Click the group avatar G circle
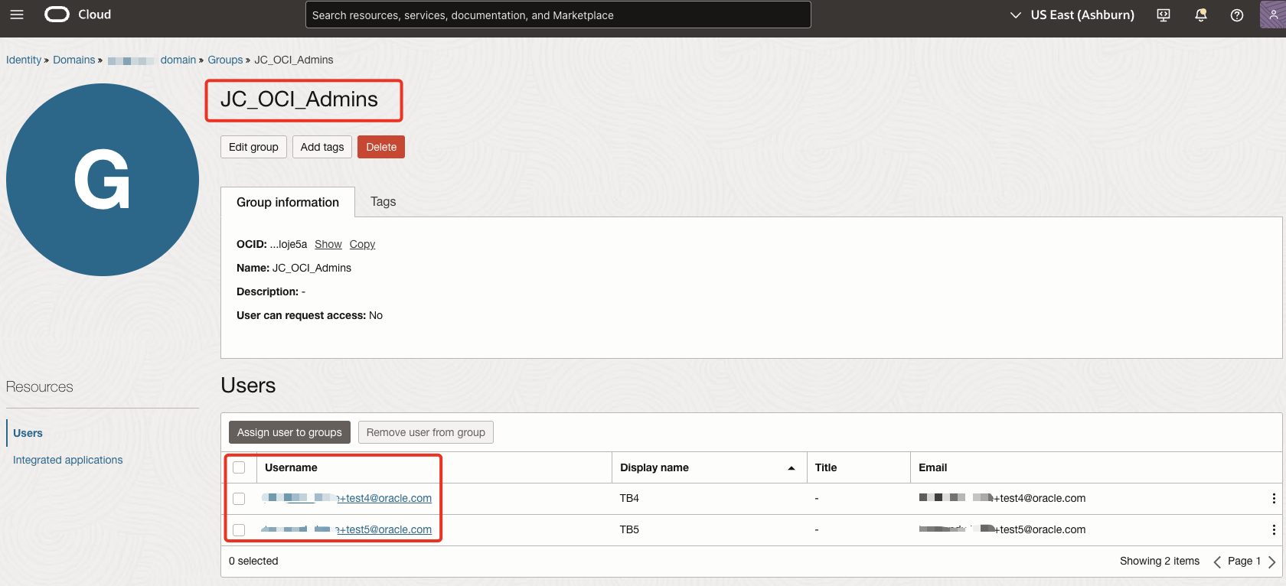The image size is (1286, 586). pyautogui.click(x=103, y=180)
